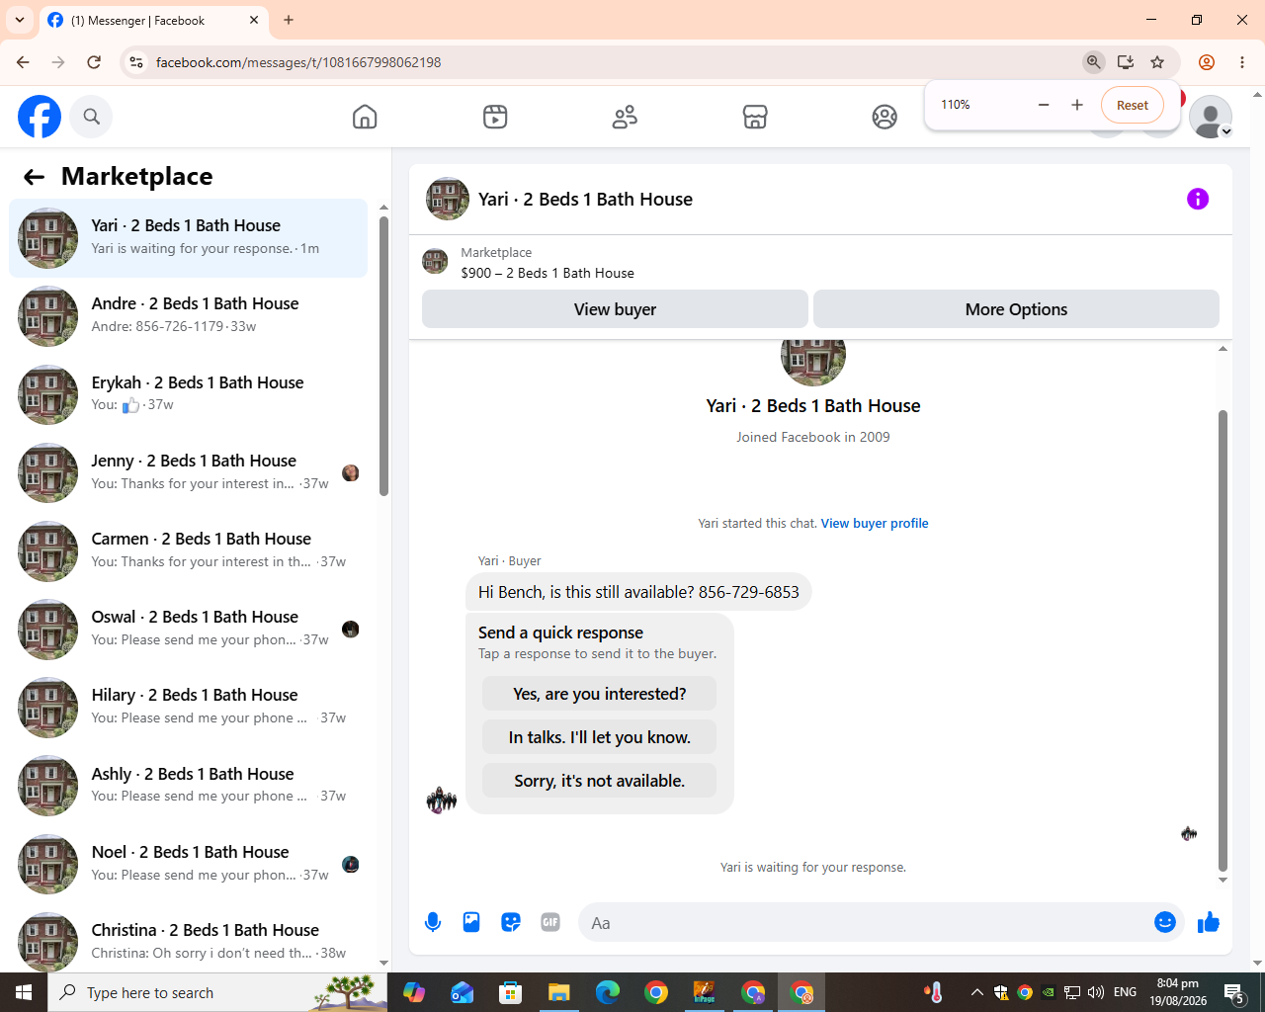This screenshot has height=1012, width=1265.
Task: Open the notification center
Action: click(x=1233, y=992)
